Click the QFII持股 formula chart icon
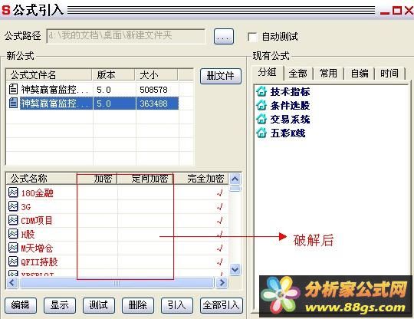 (x=13, y=261)
